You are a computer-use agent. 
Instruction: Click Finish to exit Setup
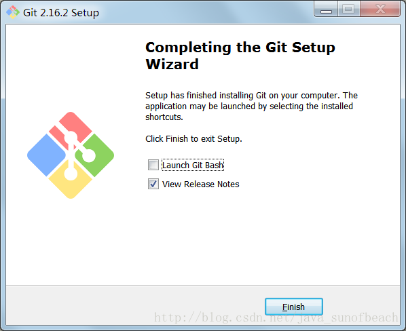293,307
